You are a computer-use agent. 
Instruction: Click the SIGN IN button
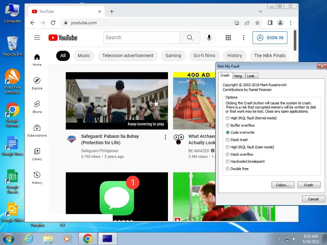(270, 38)
